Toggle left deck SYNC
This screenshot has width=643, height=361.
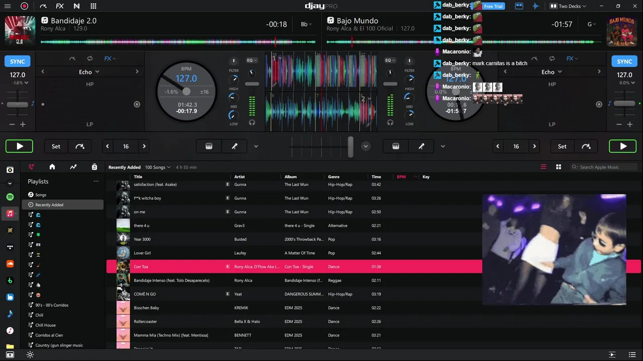18,61
